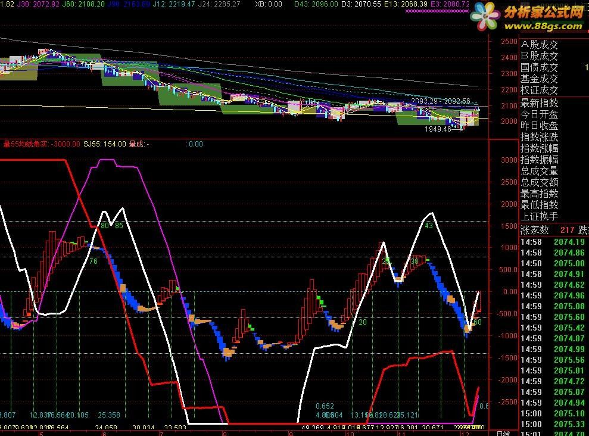The image size is (589, 436).
Task: Click the 15:00 tick row priced 2075.10
Action: point(553,413)
